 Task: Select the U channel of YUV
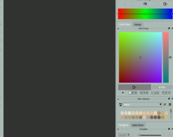[166, 93]
